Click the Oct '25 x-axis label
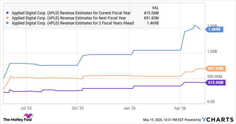Screen dimensions: 236x124 (x=78, y=108)
